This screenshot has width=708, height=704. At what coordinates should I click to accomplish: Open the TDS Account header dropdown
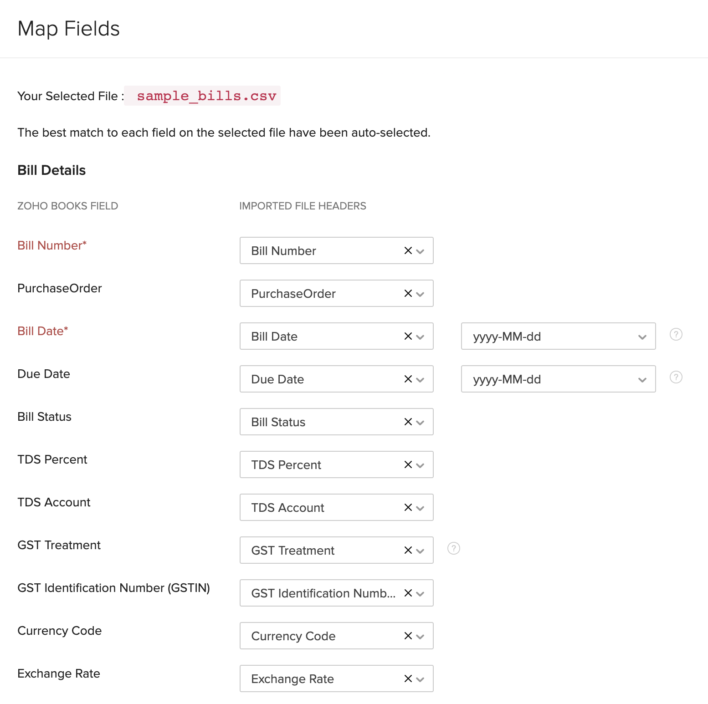coord(420,507)
